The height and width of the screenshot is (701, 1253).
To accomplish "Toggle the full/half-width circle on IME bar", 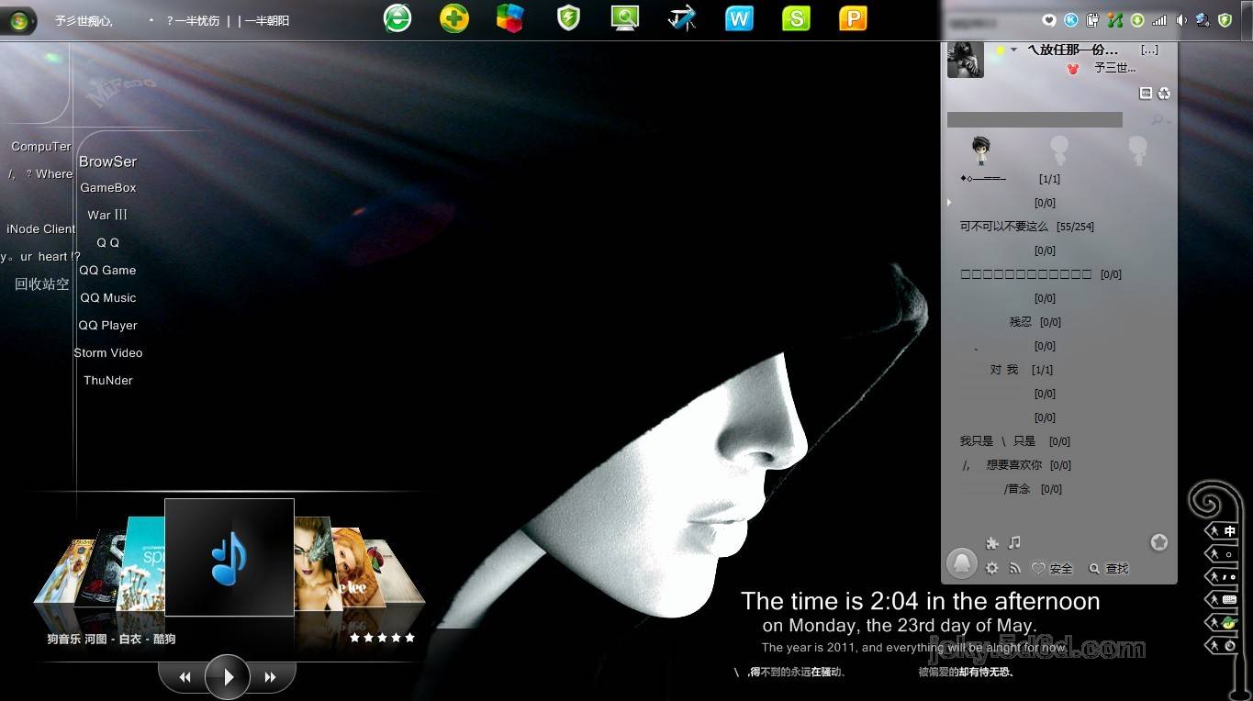I will (1230, 554).
